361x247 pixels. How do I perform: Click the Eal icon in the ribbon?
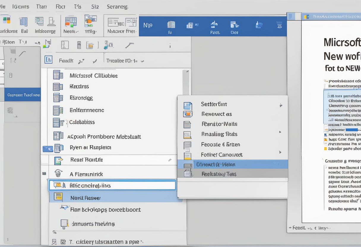23,22
